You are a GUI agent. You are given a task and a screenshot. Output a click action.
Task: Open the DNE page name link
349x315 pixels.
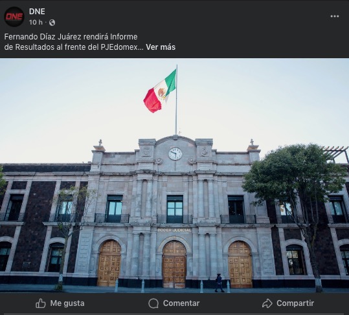pyautogui.click(x=37, y=12)
